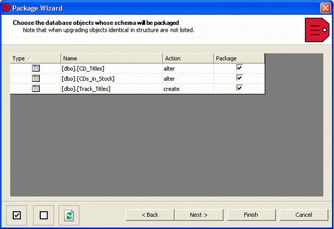Go to previous step with Back button
Viewport: 334px width, 229px height.
click(150, 215)
